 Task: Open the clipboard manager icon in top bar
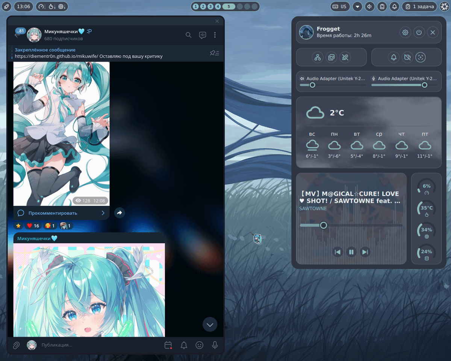pyautogui.click(x=382, y=6)
